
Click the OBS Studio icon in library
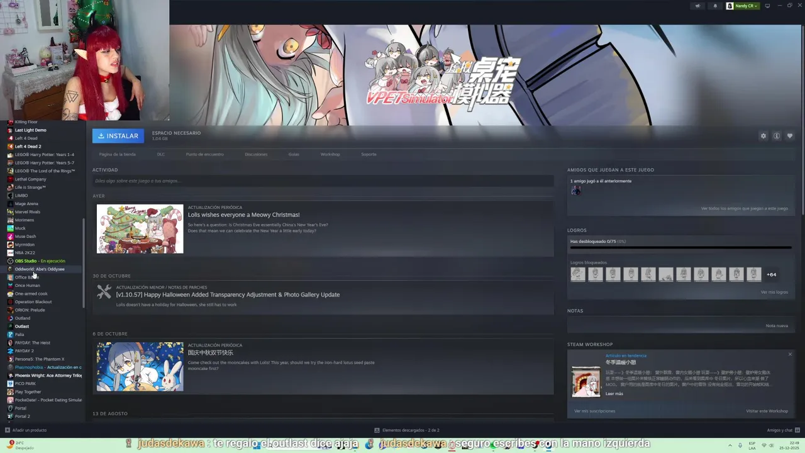(x=10, y=261)
